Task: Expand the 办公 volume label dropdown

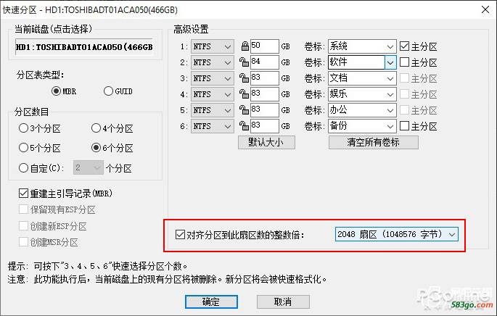Action: [x=390, y=110]
